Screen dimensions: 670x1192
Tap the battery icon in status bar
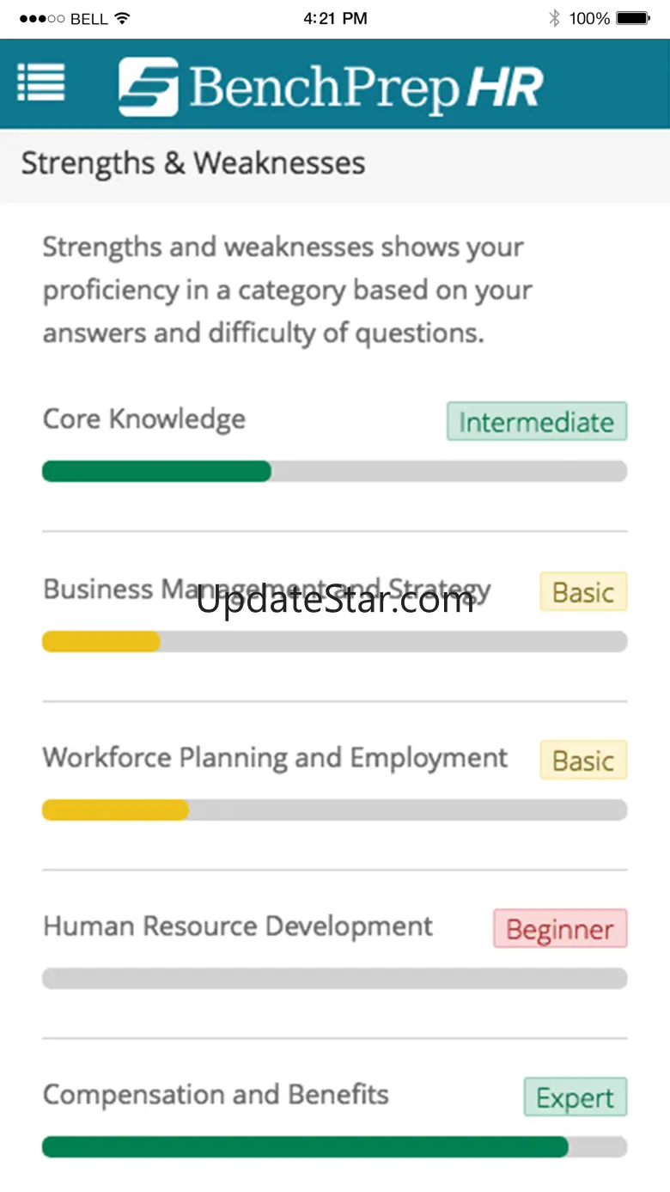point(633,18)
